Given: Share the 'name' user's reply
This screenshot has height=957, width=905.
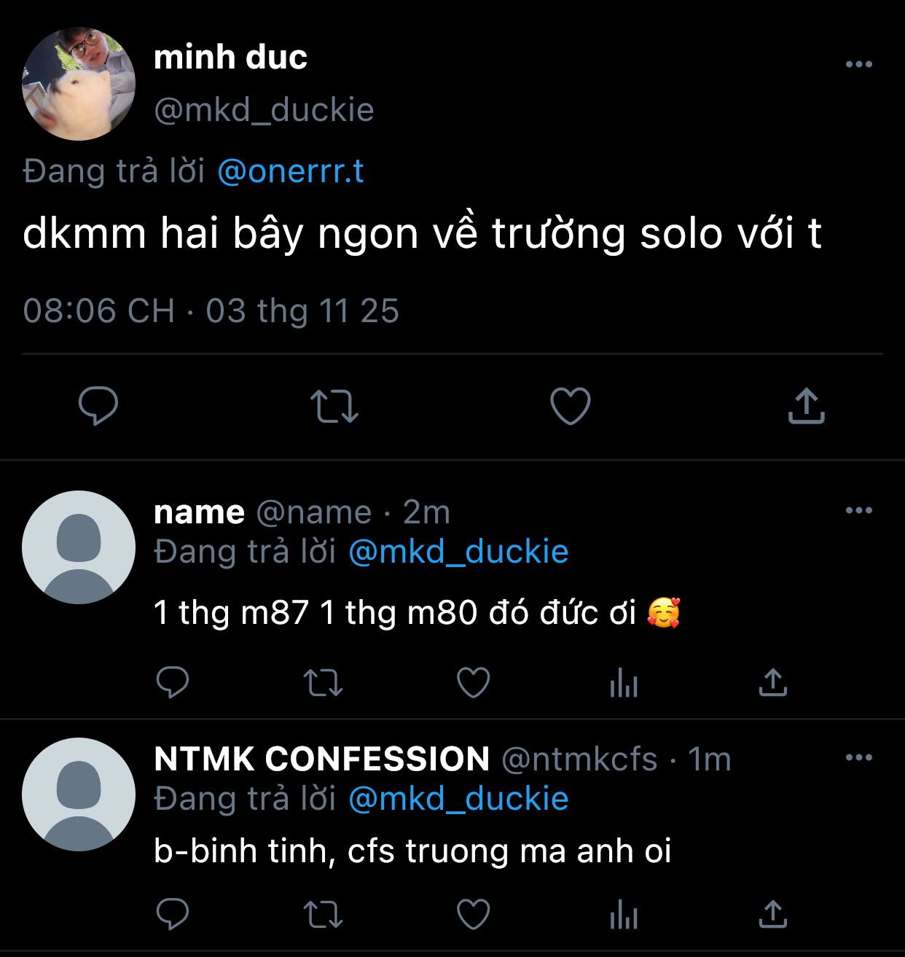Looking at the screenshot, I should click(x=772, y=683).
